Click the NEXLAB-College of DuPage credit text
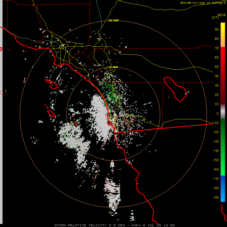The image size is (227, 227). tap(203, 3)
